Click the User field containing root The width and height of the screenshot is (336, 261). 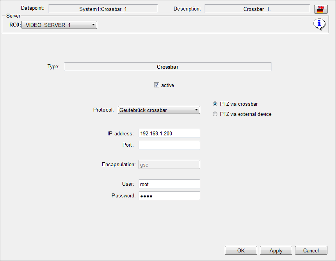(x=169, y=184)
